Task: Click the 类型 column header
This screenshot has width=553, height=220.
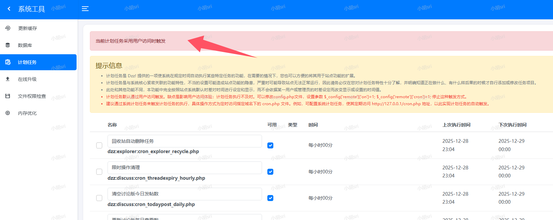Action: [293, 125]
